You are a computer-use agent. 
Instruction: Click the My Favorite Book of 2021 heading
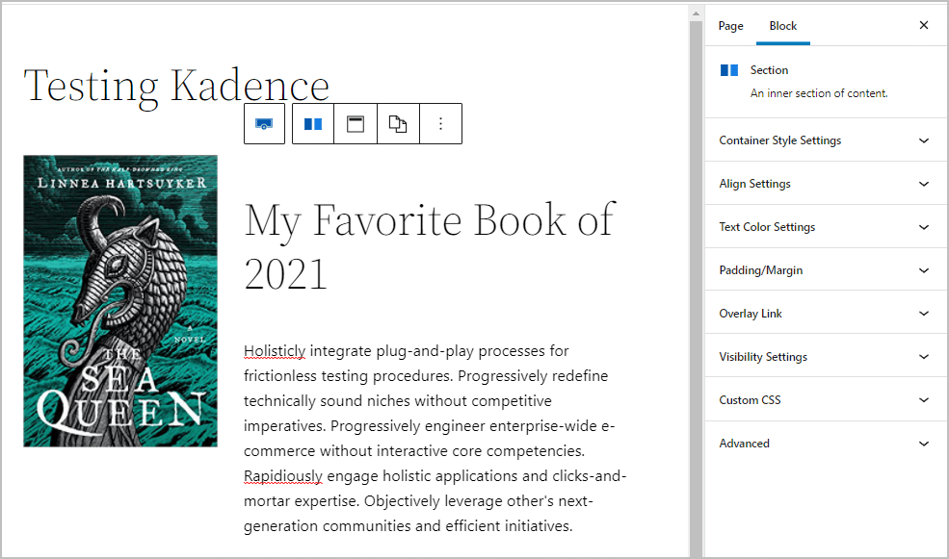tap(430, 246)
